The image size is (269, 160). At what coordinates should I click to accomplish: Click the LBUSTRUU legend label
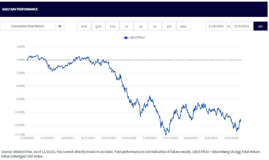[137, 37]
